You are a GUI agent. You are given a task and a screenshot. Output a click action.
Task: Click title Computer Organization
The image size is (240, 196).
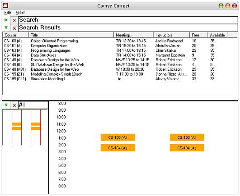(49, 46)
